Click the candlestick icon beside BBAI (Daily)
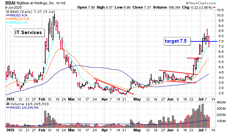 point(8,11)
